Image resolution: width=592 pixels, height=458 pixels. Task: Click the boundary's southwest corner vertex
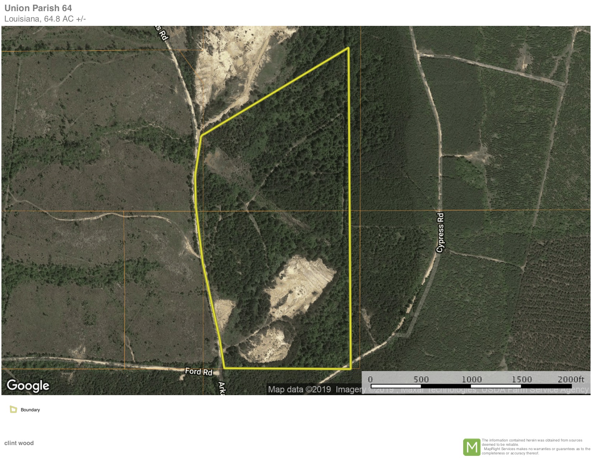click(224, 368)
